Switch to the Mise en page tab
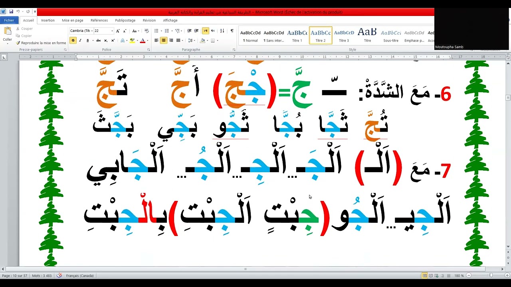The image size is (511, 287). point(73,20)
